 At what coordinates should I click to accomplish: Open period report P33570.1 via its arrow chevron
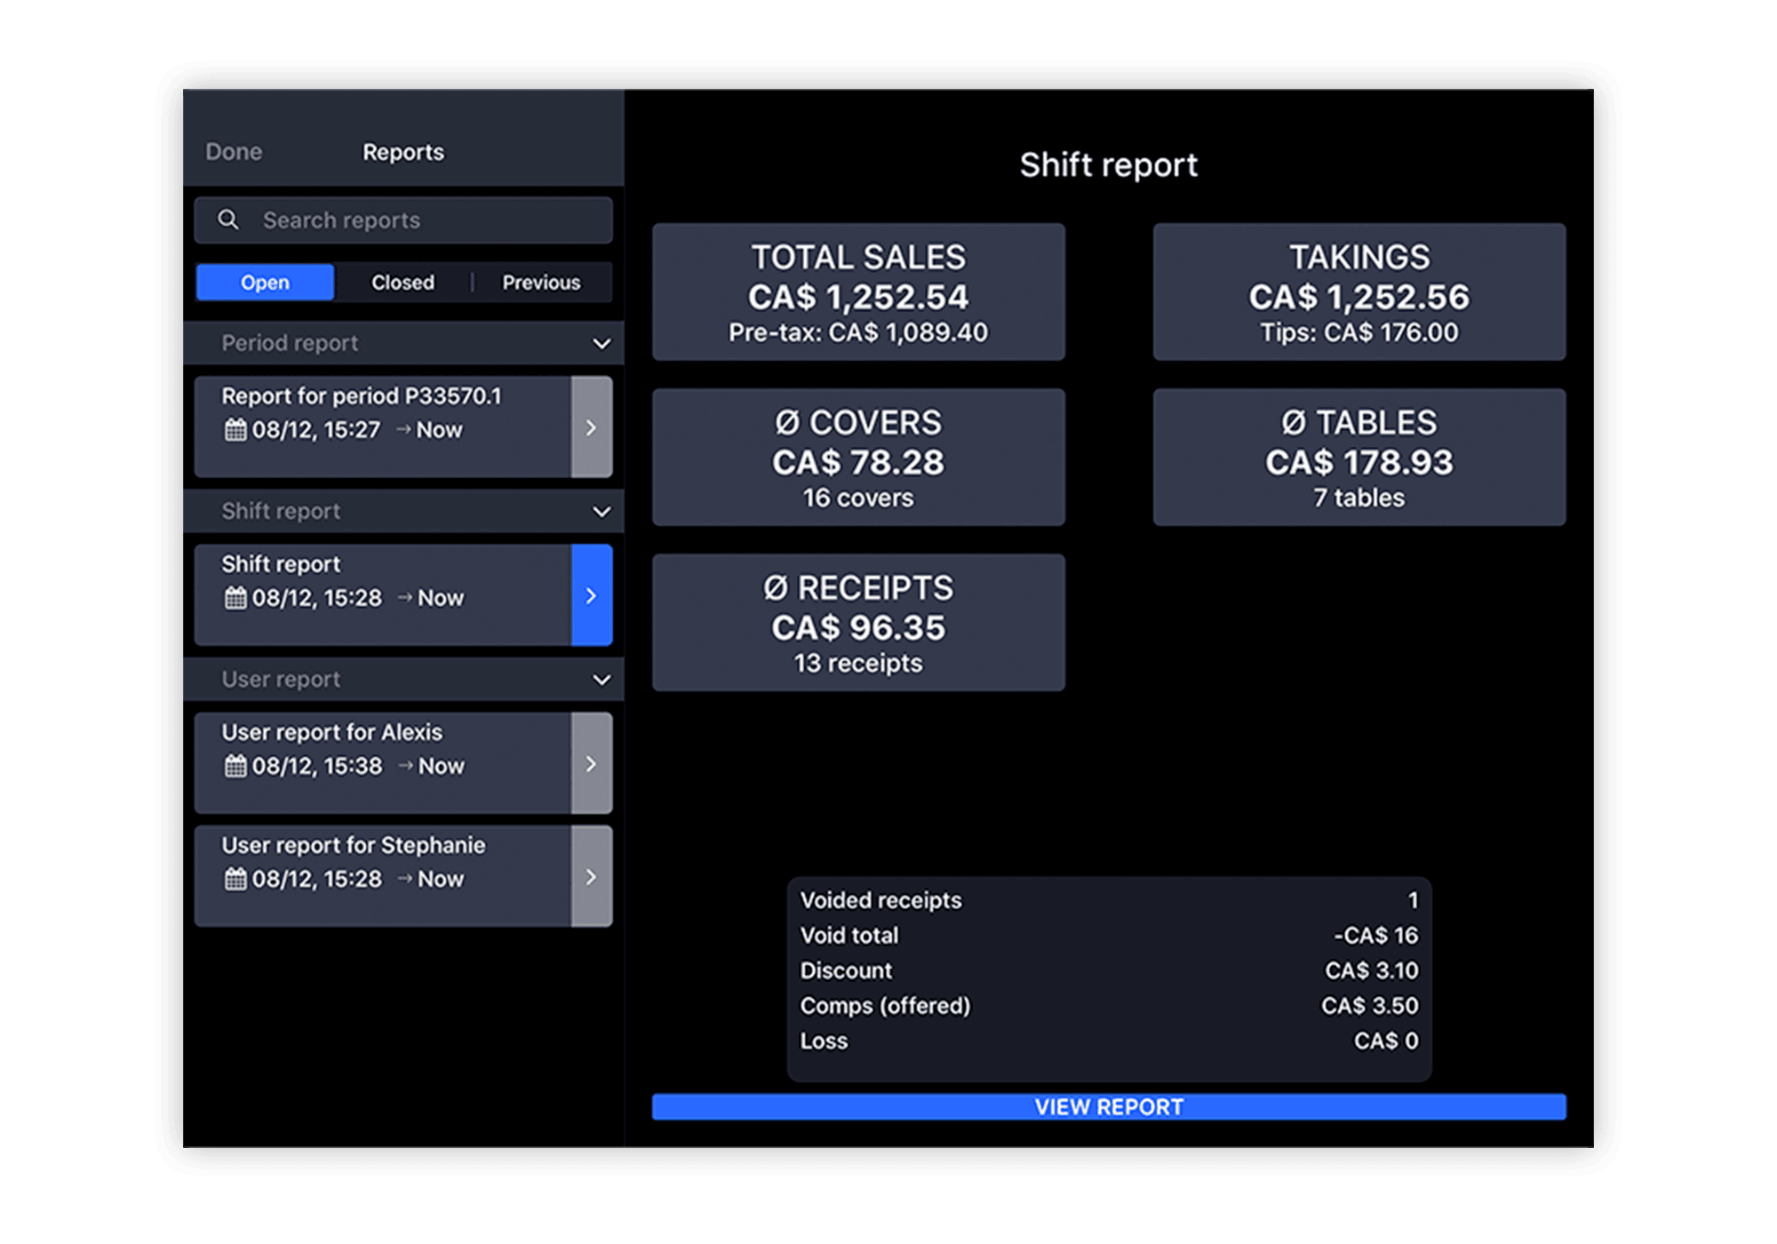tap(592, 427)
